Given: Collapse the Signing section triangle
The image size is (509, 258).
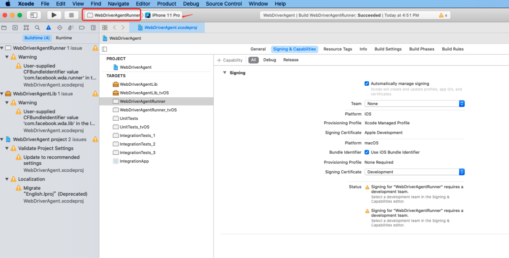Looking at the screenshot, I should point(225,73).
